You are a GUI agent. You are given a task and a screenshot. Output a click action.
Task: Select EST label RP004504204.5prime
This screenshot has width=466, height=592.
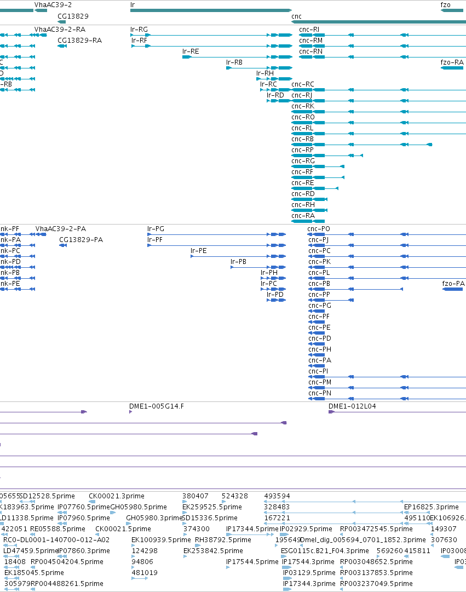tap(67, 562)
